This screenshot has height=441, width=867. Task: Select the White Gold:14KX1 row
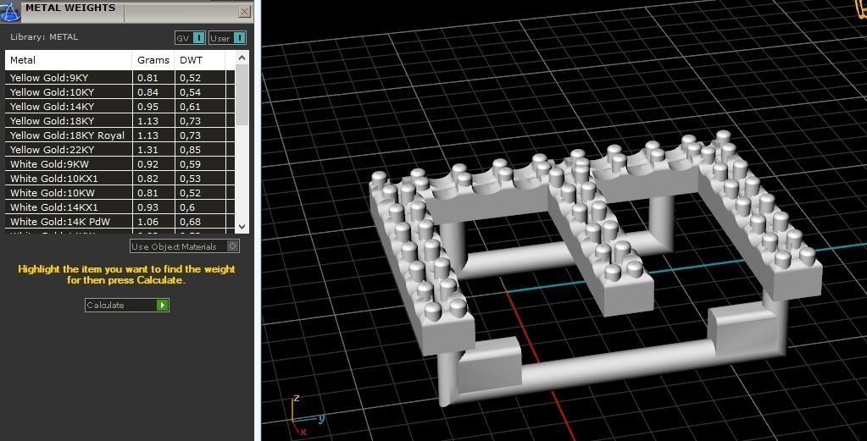[120, 207]
